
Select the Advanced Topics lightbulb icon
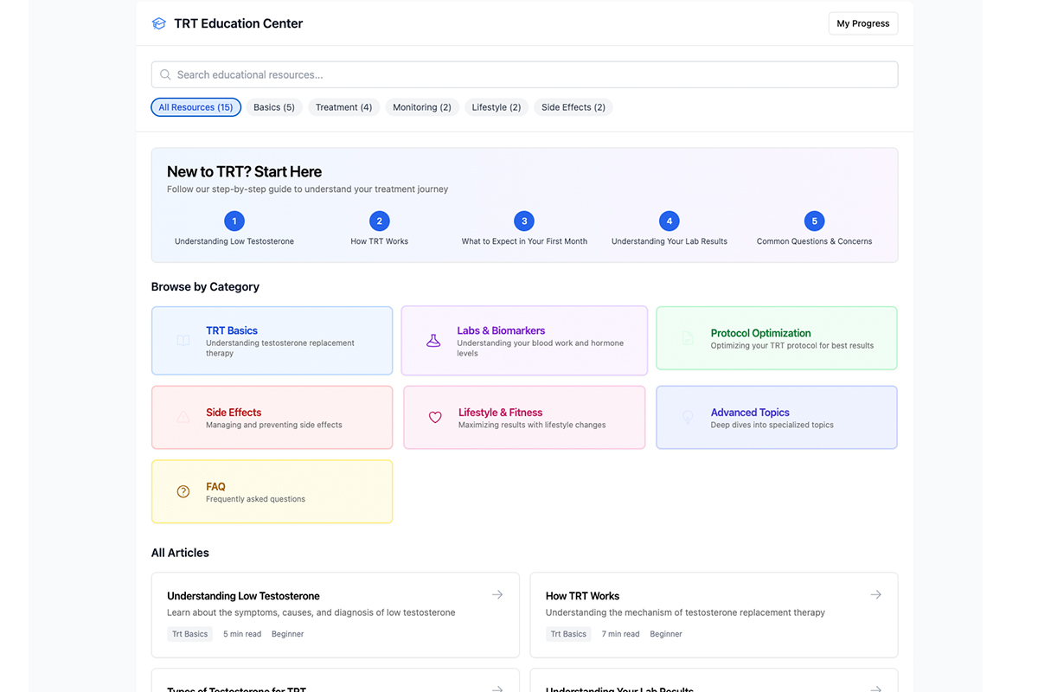[x=687, y=417]
